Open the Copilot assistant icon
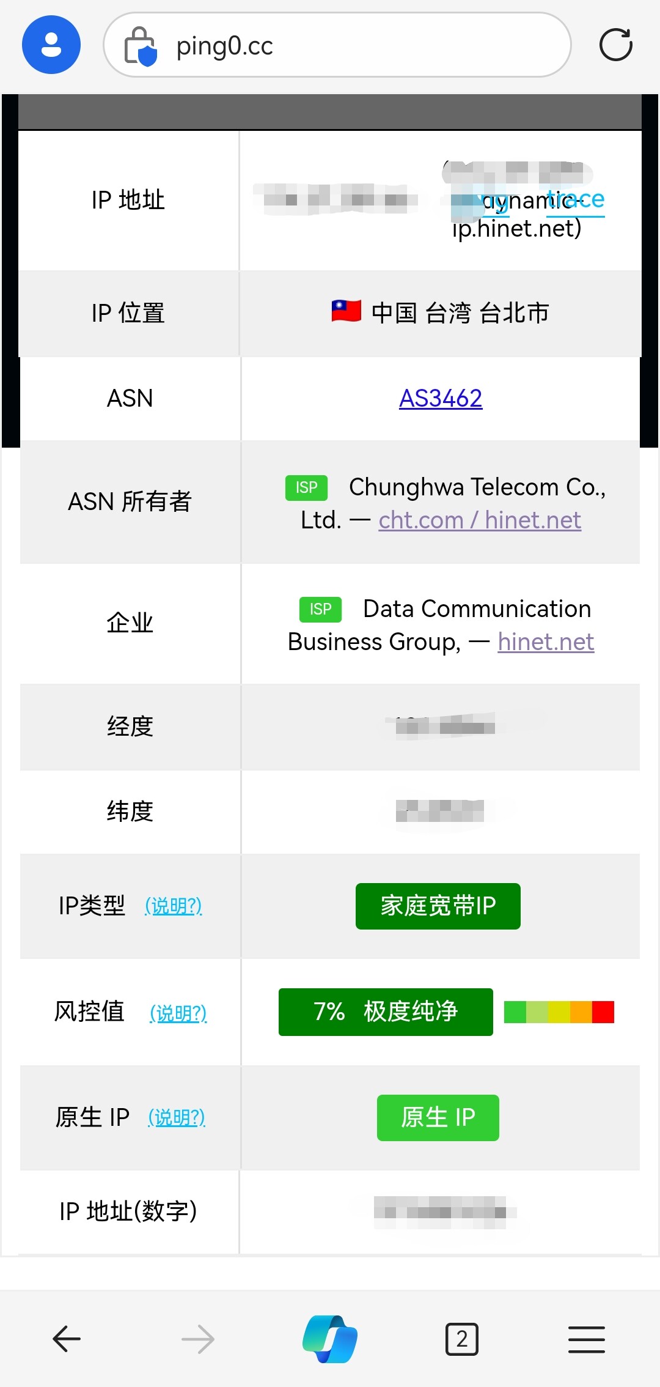The width and height of the screenshot is (660, 1387). 330,1339
